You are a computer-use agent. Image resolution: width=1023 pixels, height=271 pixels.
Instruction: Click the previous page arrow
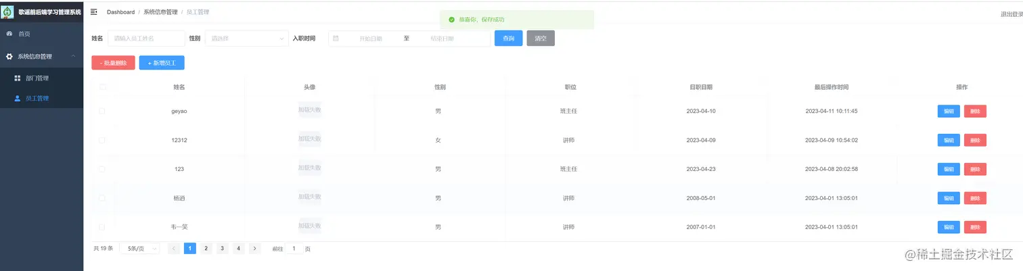pos(174,249)
